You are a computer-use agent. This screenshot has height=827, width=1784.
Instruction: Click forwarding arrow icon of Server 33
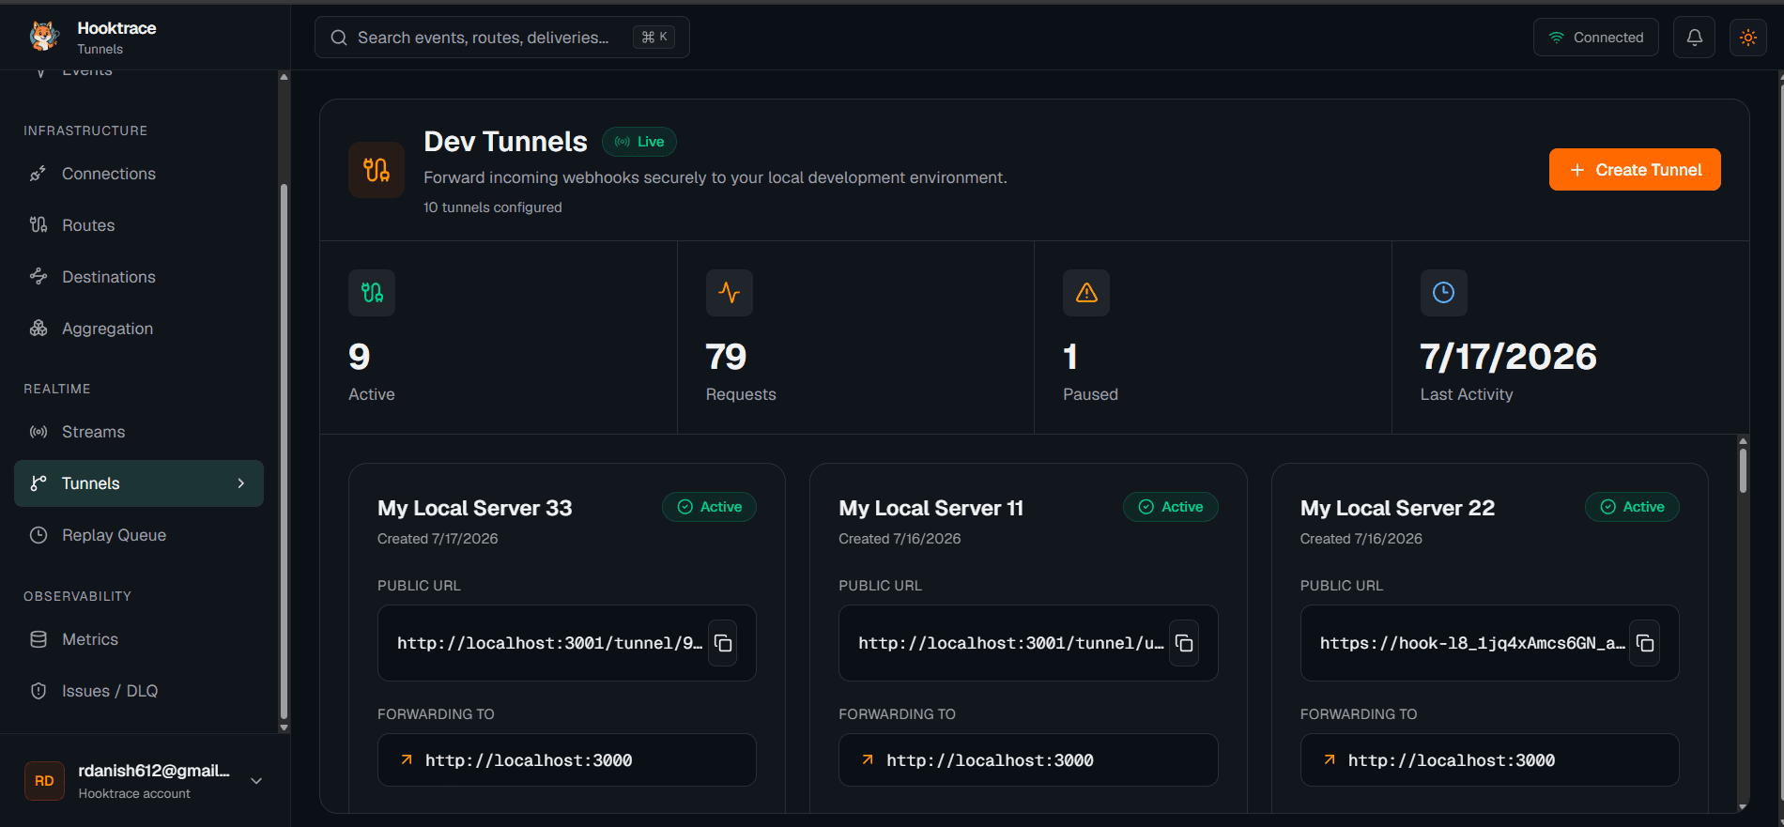[407, 759]
